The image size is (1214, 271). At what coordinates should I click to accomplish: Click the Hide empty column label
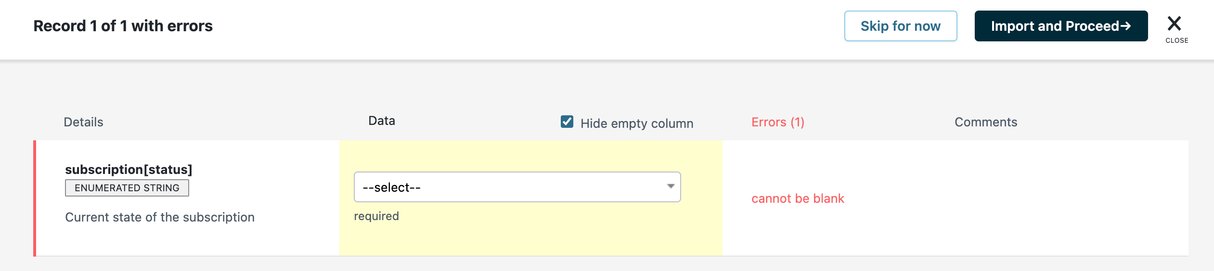point(636,123)
